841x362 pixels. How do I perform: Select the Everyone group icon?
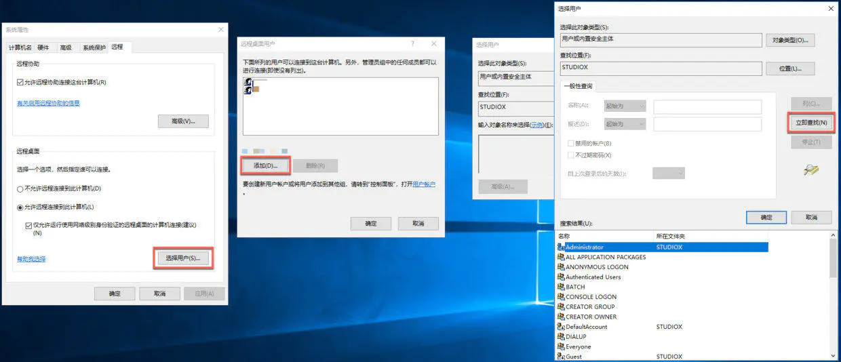(561, 346)
